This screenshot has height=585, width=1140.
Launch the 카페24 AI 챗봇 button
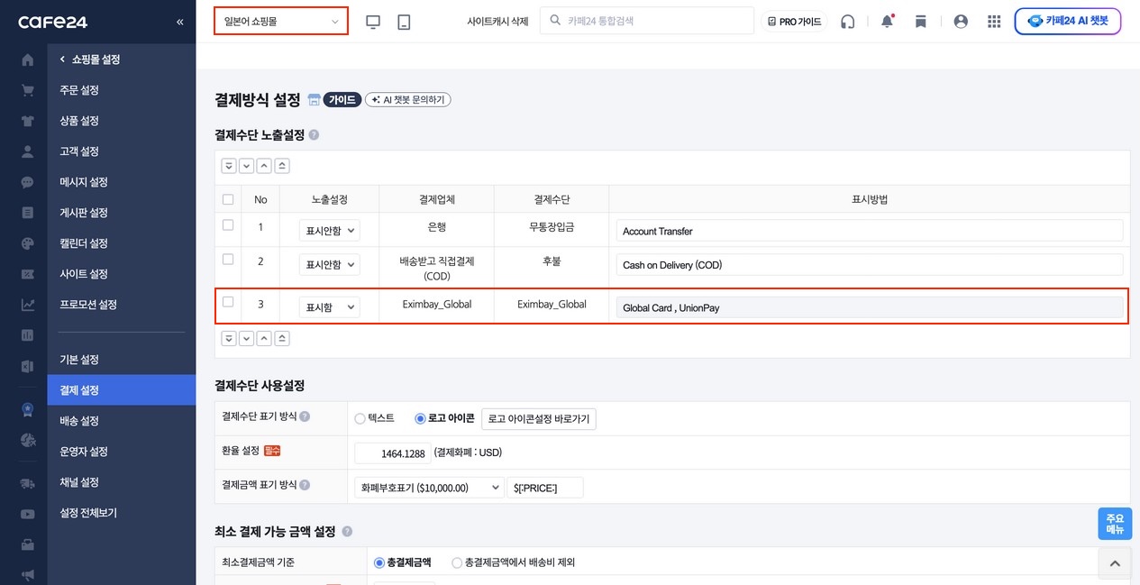coord(1068,21)
